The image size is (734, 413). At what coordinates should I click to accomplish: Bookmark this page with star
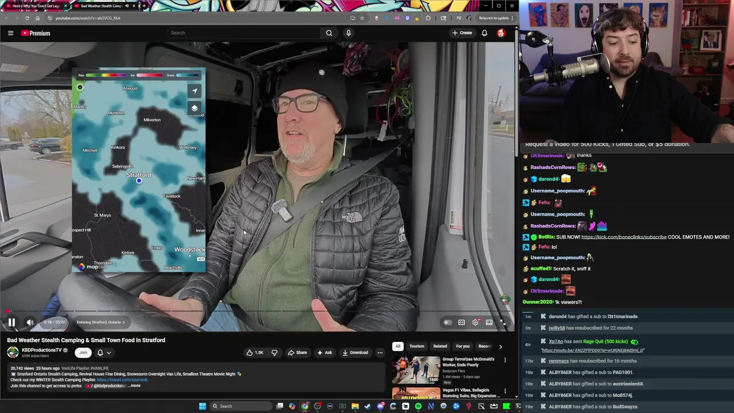pos(362,18)
